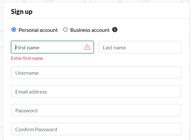The height and width of the screenshot is (140, 191).
Task: Click the red warning triangle in First name
Action: (87, 47)
